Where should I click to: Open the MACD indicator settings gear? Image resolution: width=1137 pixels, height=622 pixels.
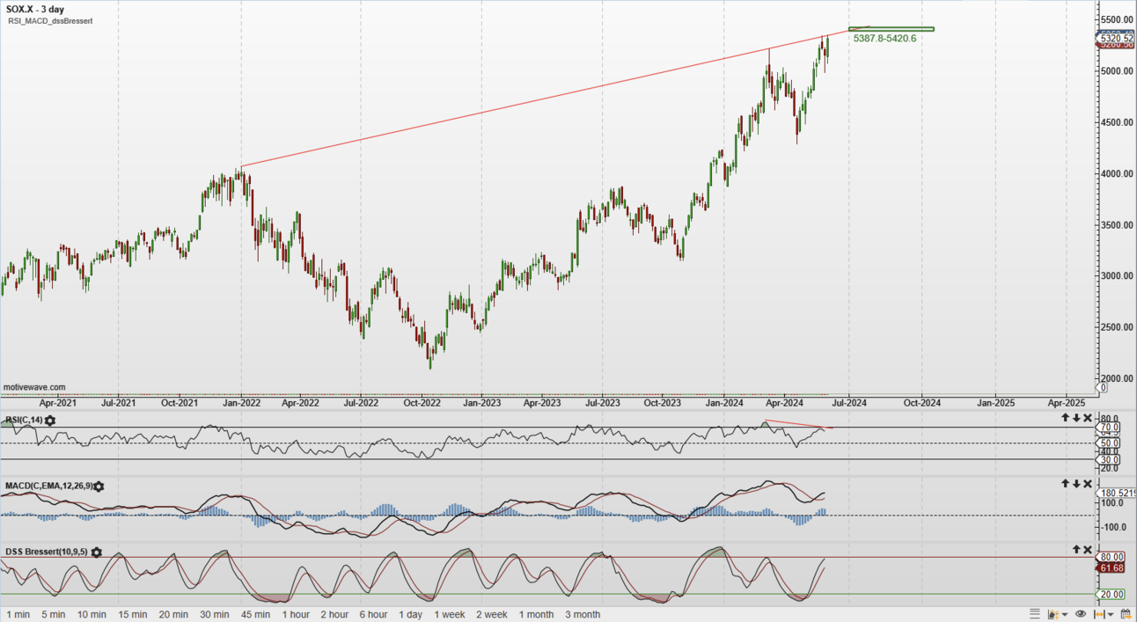tap(97, 486)
